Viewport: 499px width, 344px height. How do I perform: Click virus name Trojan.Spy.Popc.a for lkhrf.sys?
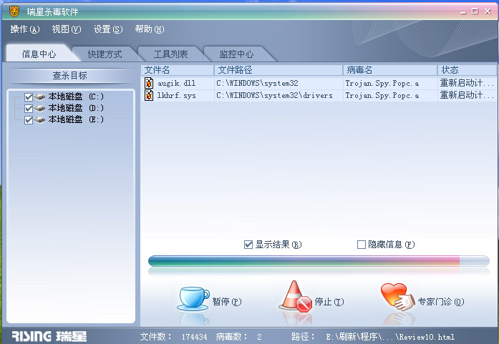pos(382,95)
